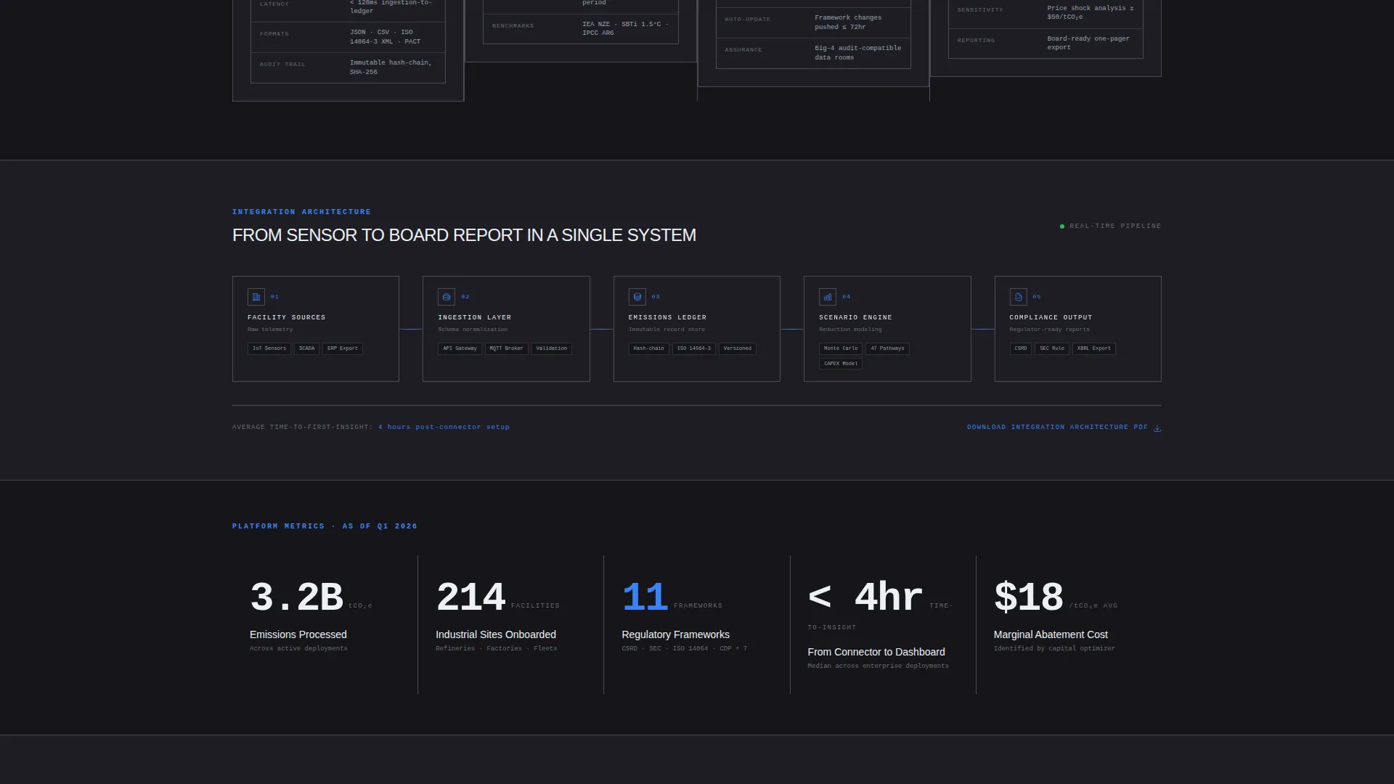Image resolution: width=1394 pixels, height=784 pixels.
Task: Click 'Refineries · Factories · Fleets' subtext
Action: [497, 648]
